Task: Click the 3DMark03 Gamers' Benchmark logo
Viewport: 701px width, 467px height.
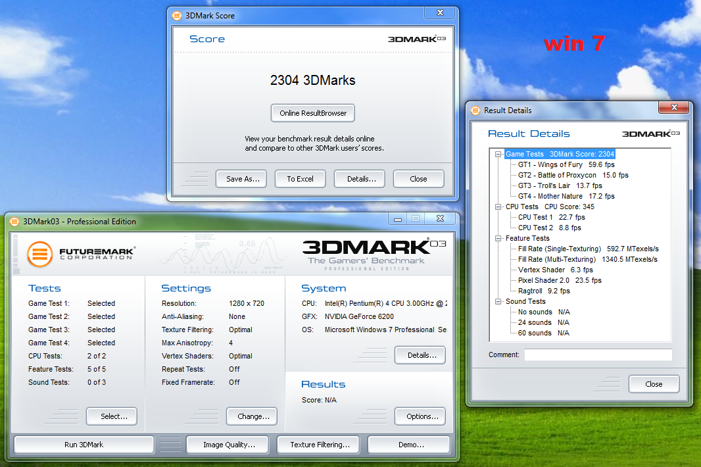Action: point(374,254)
